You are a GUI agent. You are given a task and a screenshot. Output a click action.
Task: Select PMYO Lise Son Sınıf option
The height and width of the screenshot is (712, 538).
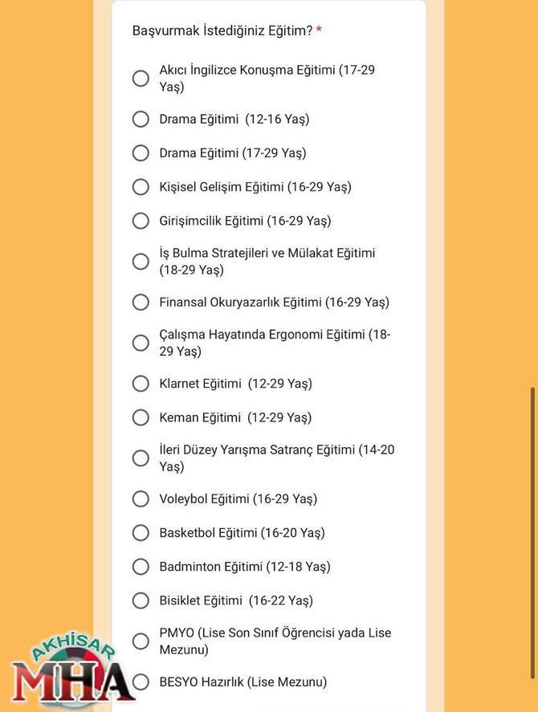pyautogui.click(x=141, y=641)
